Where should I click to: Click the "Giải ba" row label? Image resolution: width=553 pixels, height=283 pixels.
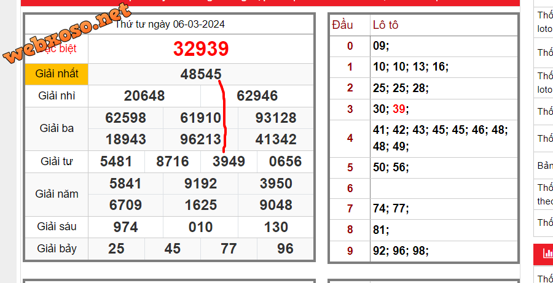pyautogui.click(x=57, y=128)
